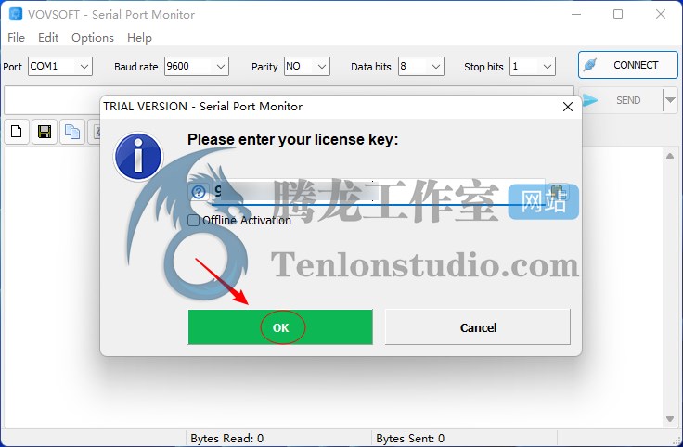Open the Stop bits dropdown
This screenshot has width=683, height=447.
[533, 67]
